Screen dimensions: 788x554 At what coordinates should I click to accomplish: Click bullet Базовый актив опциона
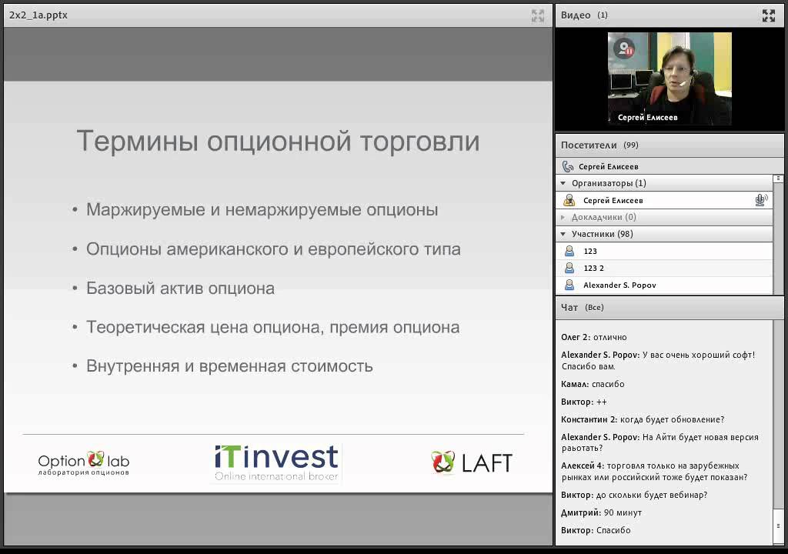[x=180, y=288]
